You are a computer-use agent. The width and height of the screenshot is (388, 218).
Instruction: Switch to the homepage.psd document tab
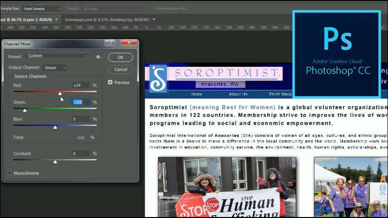click(107, 19)
